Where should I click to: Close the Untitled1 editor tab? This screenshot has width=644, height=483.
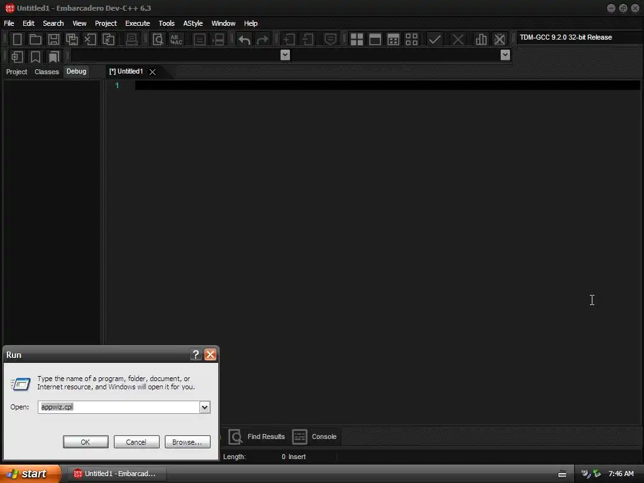click(152, 72)
